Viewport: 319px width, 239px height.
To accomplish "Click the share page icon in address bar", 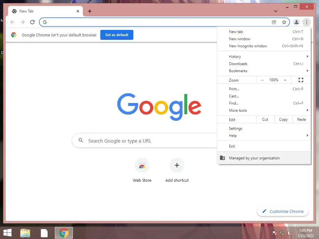I will point(274,22).
